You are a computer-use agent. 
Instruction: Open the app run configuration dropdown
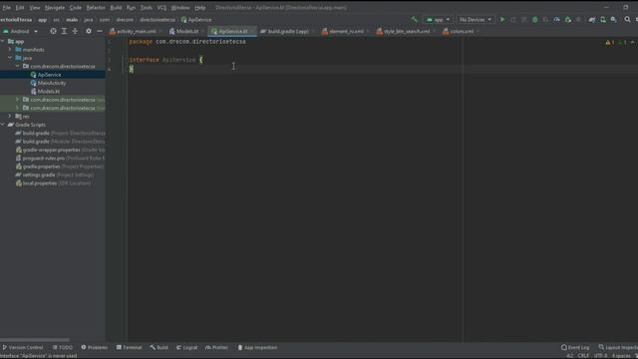click(x=438, y=20)
